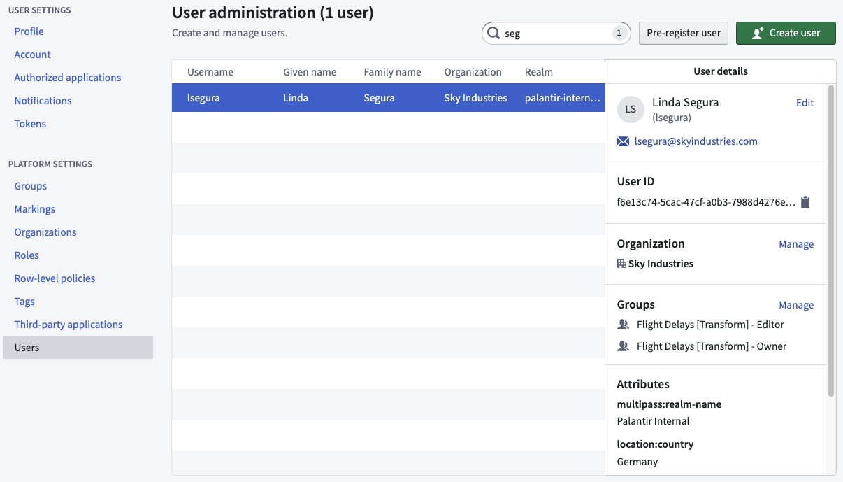Click group icon beside Transform - Editor

tap(624, 325)
